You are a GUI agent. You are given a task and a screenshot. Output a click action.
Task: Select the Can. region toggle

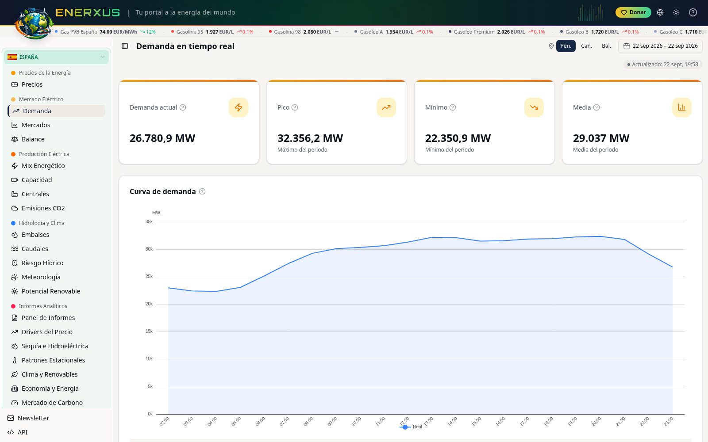click(586, 46)
